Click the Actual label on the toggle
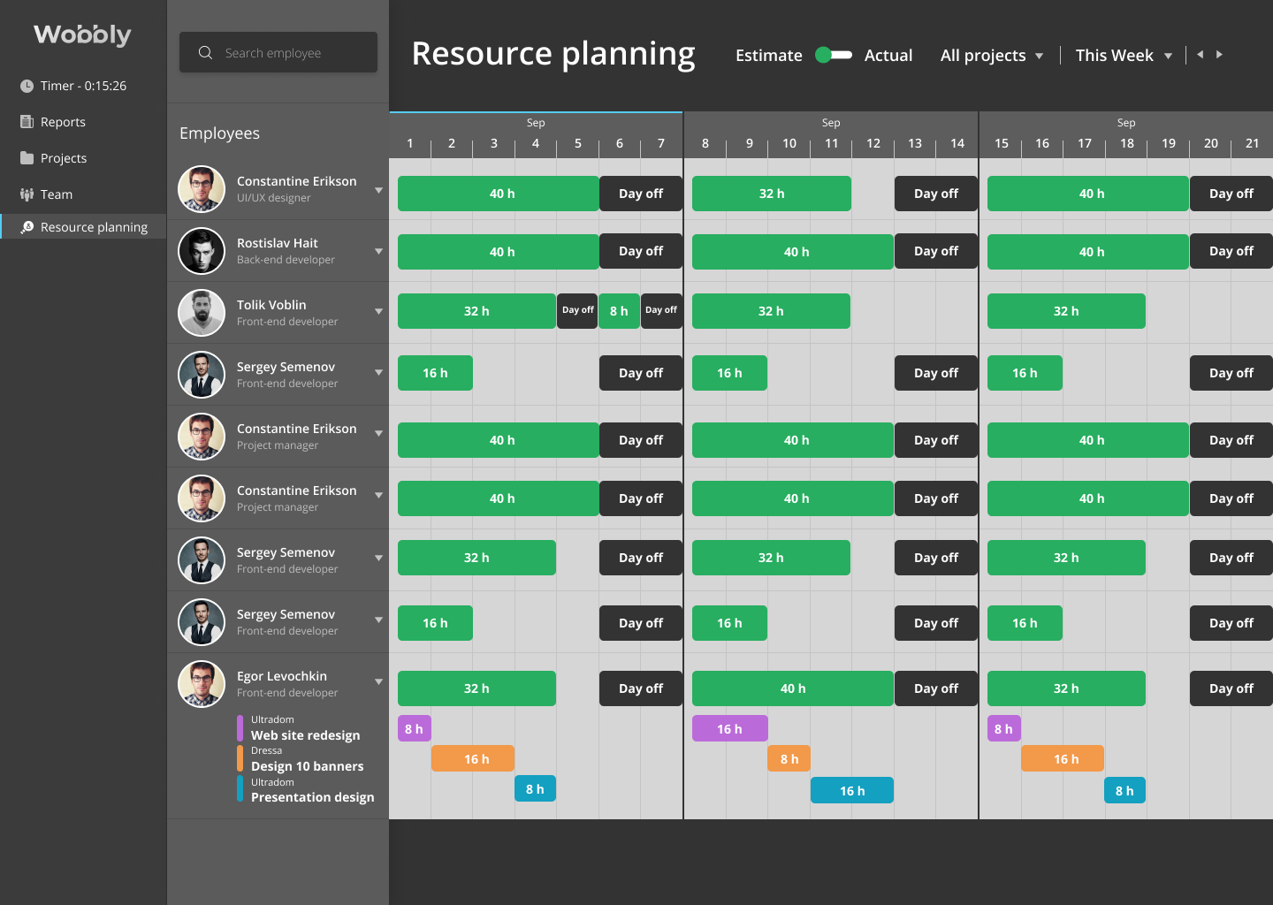 click(x=888, y=55)
